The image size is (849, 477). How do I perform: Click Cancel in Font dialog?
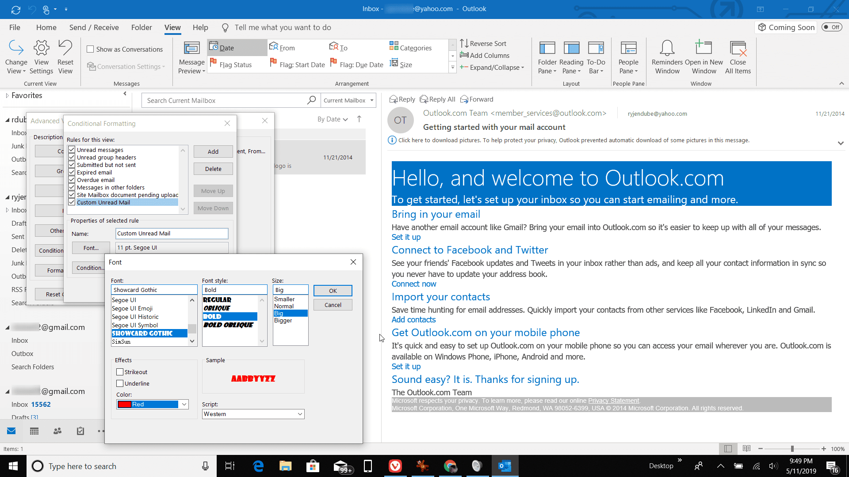tap(333, 305)
